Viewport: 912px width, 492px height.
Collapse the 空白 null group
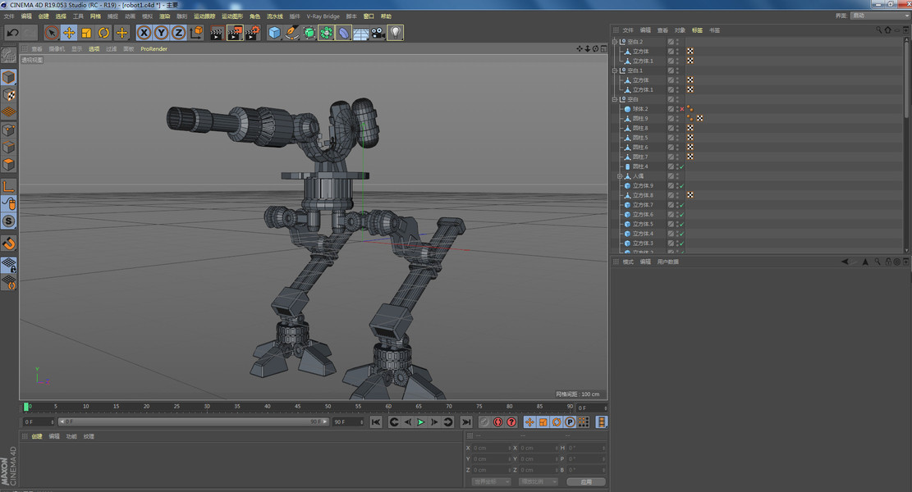point(615,99)
